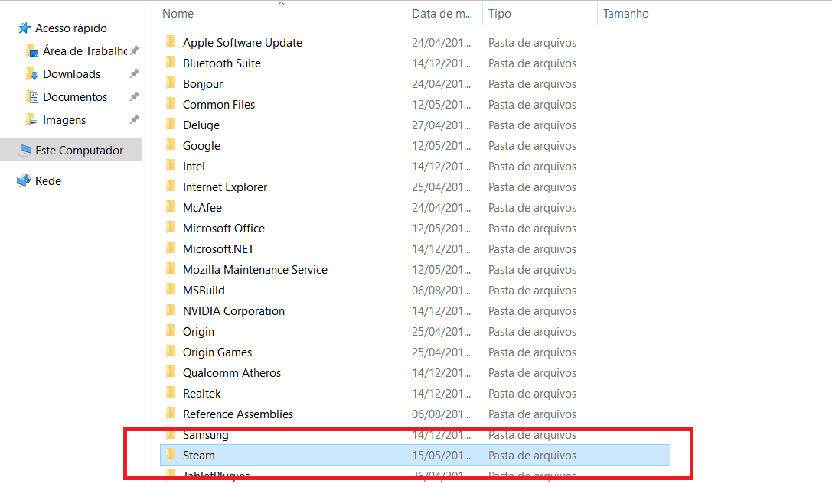Click the pin icon beside Downloads
This screenshot has width=832, height=487.
tap(135, 73)
